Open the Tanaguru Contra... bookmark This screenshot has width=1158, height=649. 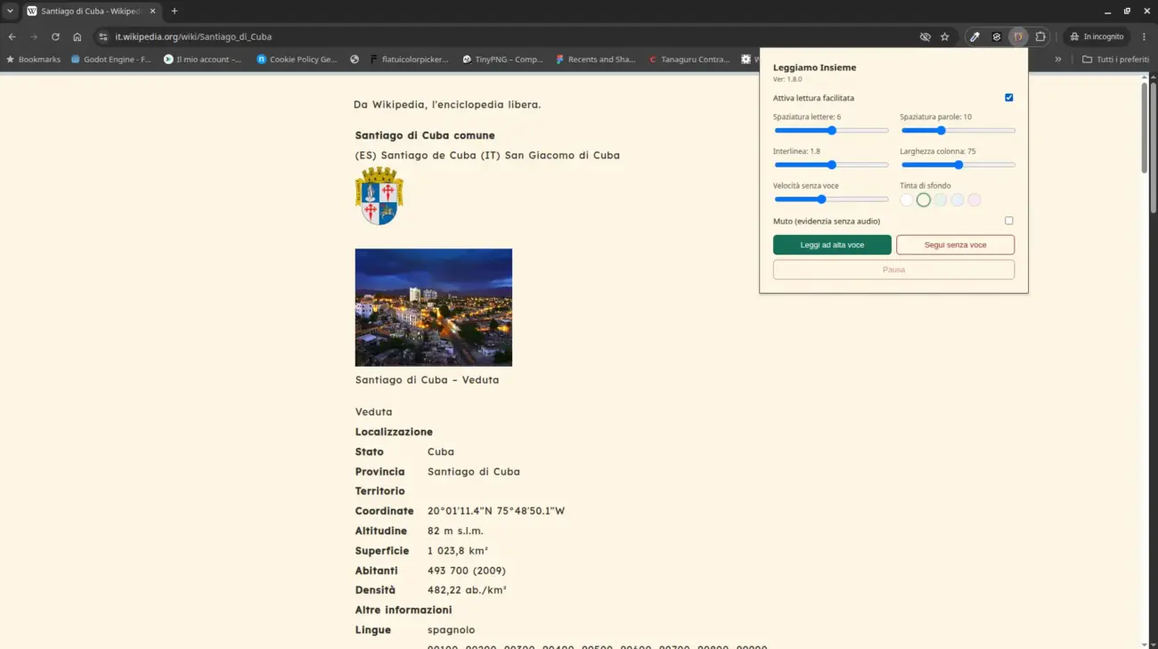[689, 60]
